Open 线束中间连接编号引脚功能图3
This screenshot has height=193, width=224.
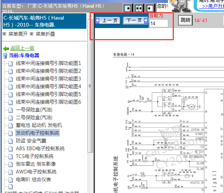pos(48,79)
